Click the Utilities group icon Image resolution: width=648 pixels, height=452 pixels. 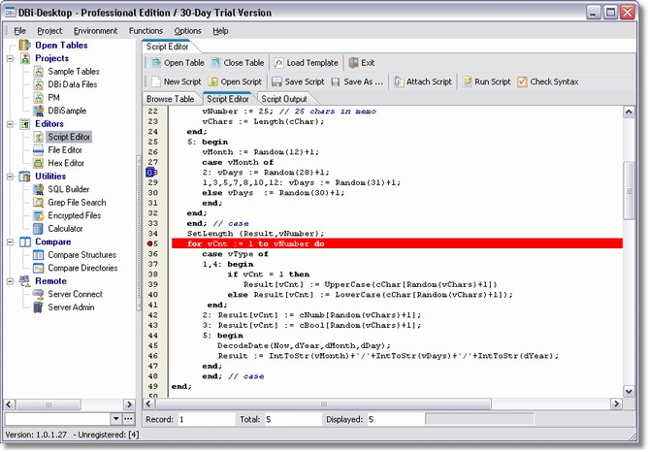click(x=25, y=177)
